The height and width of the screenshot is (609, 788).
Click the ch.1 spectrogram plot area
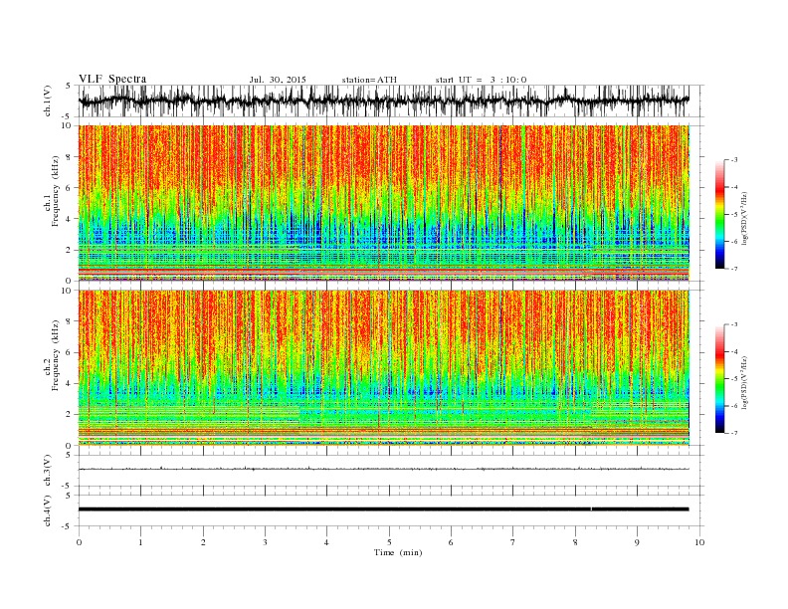pyautogui.click(x=384, y=203)
